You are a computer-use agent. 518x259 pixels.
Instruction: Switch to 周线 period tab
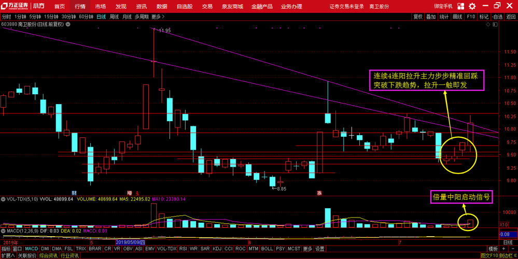(114, 17)
